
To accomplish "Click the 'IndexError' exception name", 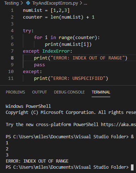I will [x=56, y=51].
